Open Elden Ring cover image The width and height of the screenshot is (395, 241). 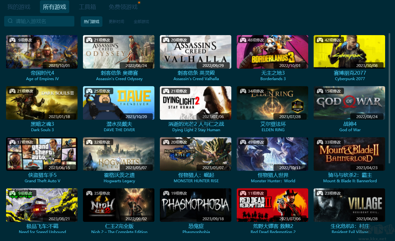point(272,103)
